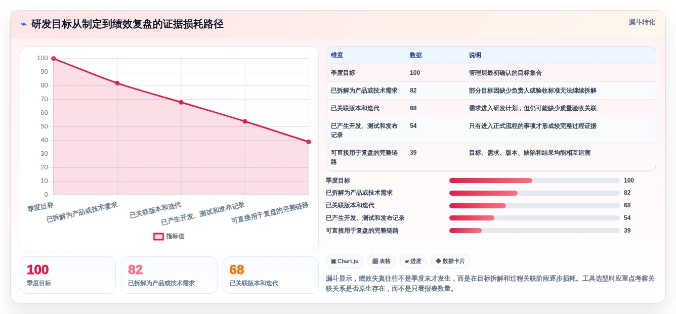Click the chart data point at 54

coord(245,121)
